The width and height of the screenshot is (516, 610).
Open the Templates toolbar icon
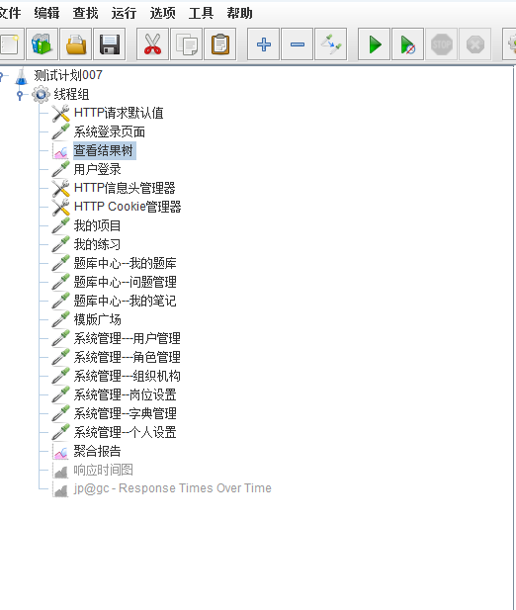42,44
